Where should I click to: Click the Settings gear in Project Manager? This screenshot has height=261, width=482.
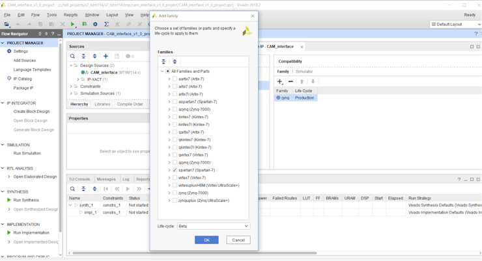[x=9, y=51]
